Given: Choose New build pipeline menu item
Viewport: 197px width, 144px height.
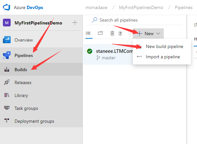Looking at the screenshot, I should [162, 47].
